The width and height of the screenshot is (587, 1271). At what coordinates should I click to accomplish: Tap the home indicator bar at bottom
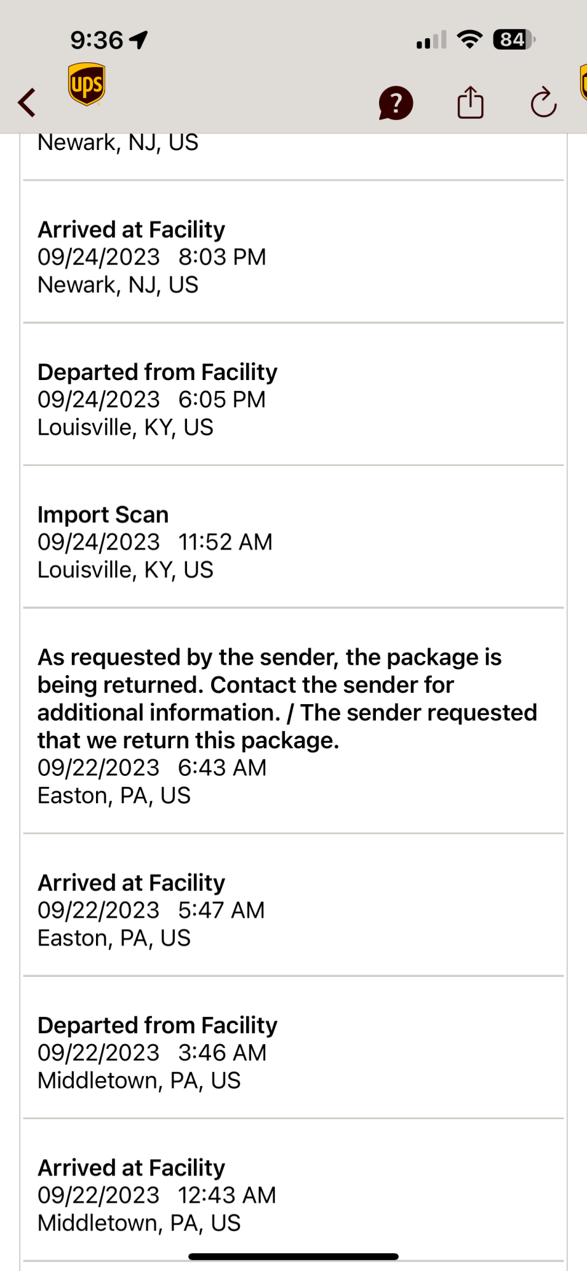coord(294,1256)
